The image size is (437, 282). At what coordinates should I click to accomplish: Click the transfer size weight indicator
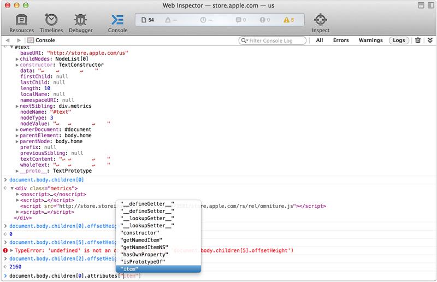tap(171, 20)
